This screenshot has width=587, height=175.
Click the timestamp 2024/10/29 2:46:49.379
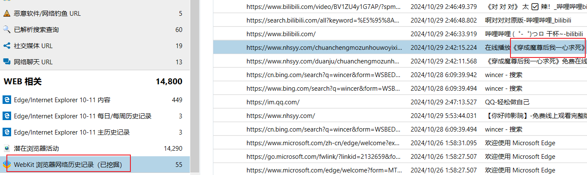[443, 6]
